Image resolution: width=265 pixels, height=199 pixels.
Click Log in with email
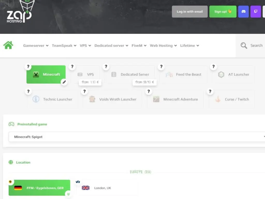190,11
